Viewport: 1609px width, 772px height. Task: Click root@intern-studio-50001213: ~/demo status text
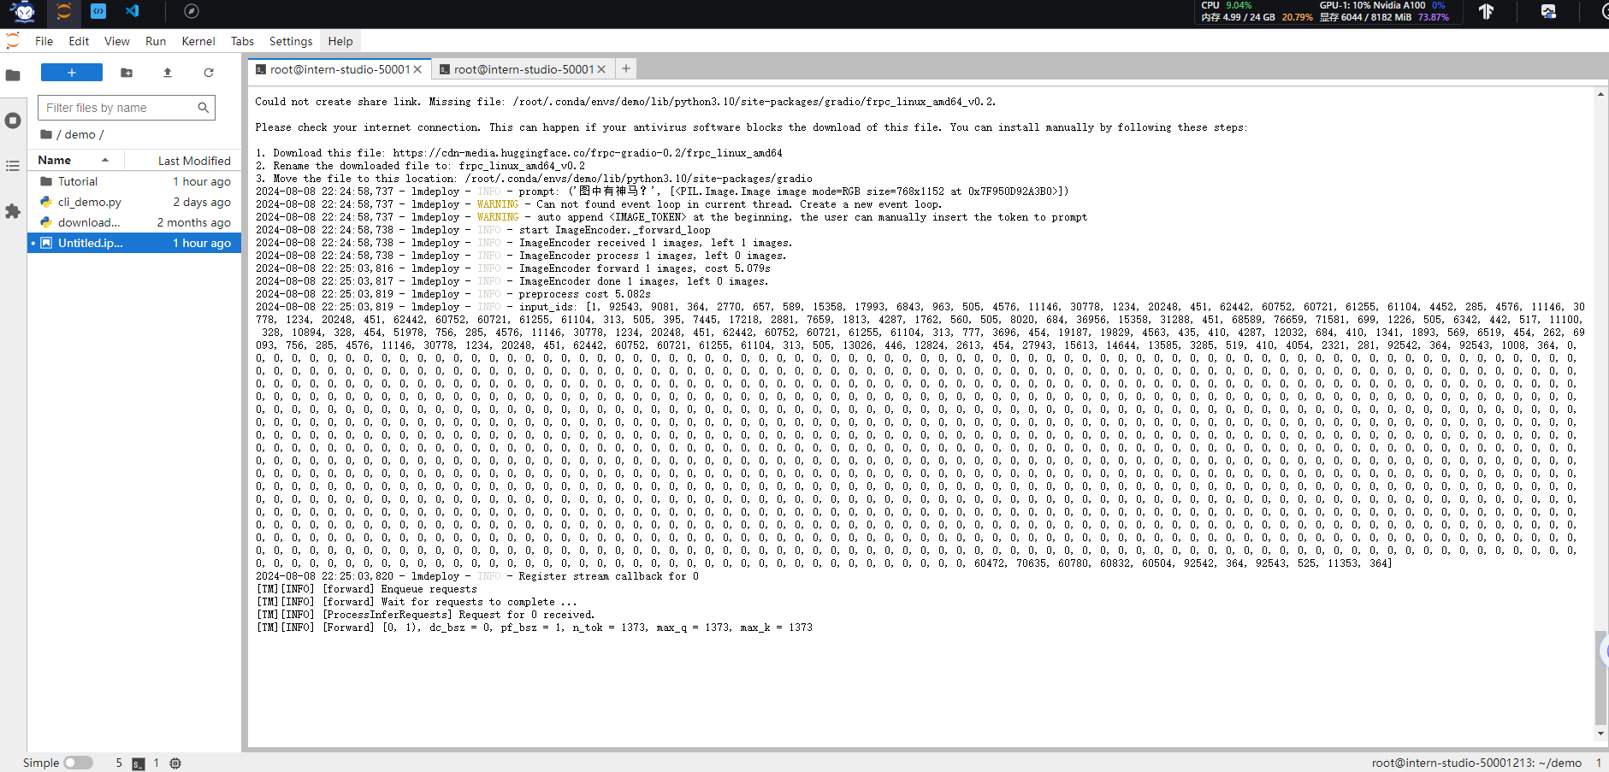pos(1476,763)
